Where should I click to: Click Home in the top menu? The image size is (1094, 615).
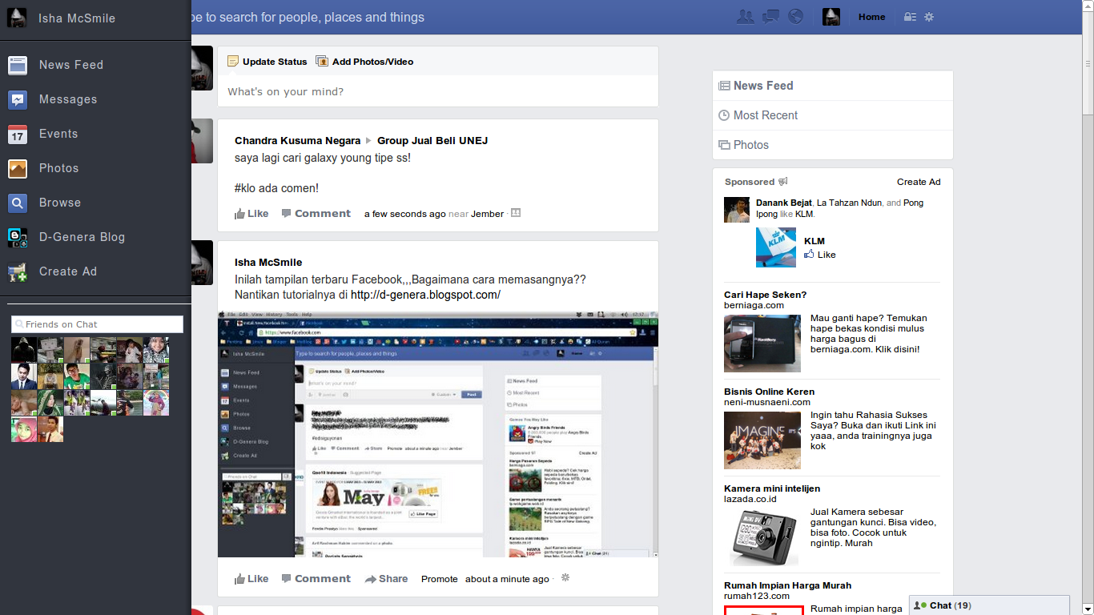(871, 16)
